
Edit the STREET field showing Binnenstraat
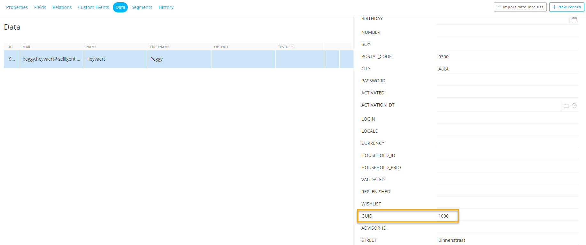pyautogui.click(x=507, y=240)
